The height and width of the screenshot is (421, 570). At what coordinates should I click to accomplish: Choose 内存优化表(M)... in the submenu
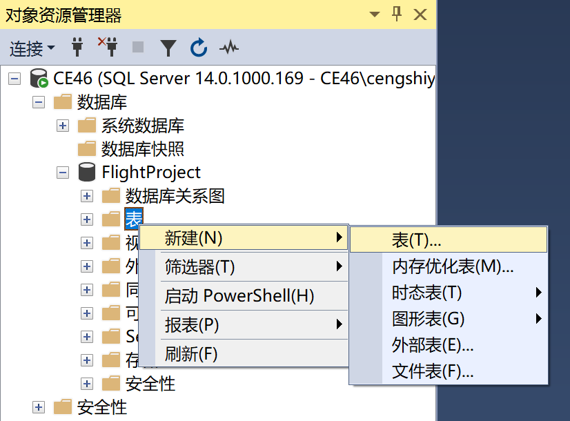449,266
